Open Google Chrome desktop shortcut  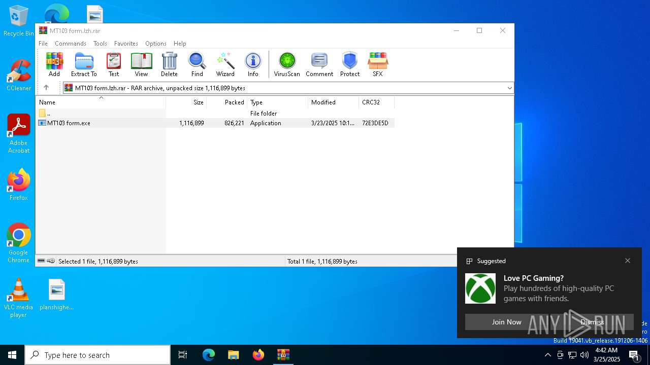pos(19,243)
